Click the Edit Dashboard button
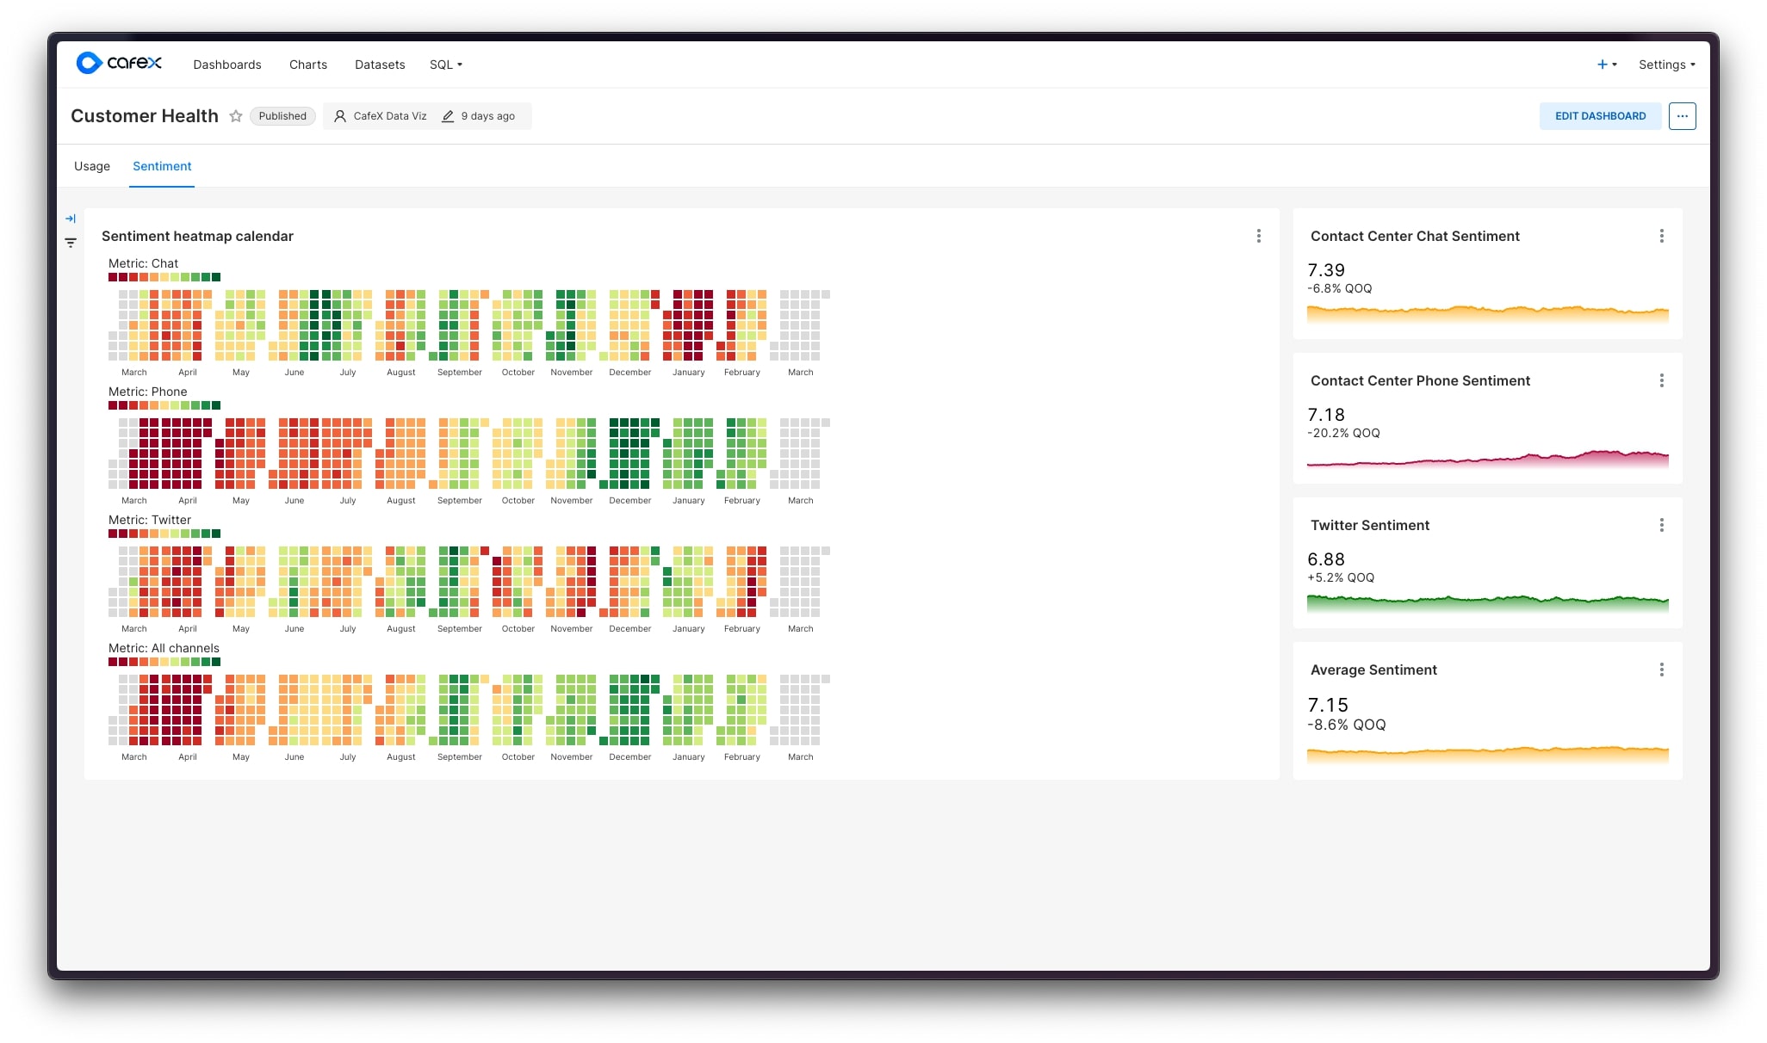This screenshot has height=1043, width=1767. tap(1599, 116)
